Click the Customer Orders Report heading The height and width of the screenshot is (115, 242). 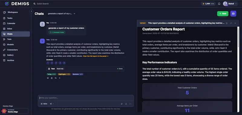163,29
